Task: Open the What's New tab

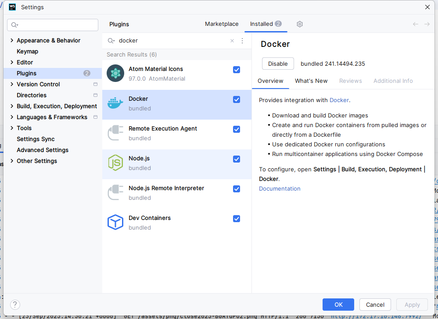Action: point(311,81)
